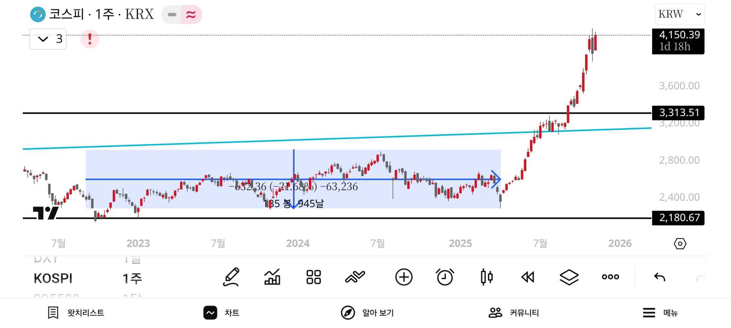
Task: Create an alert with the alarm clock icon
Action: [x=445, y=277]
